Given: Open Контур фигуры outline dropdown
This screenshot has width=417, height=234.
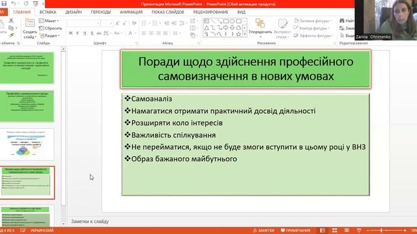Looking at the screenshot, I should pyautogui.click(x=311, y=28).
